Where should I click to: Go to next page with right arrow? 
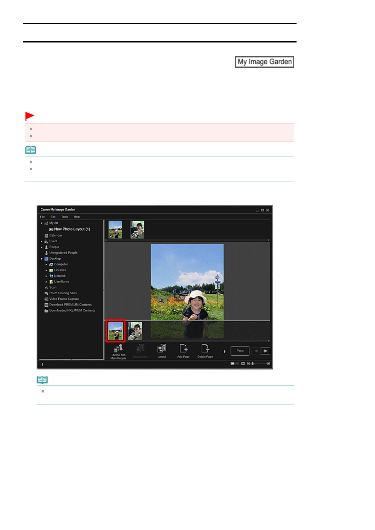click(266, 351)
